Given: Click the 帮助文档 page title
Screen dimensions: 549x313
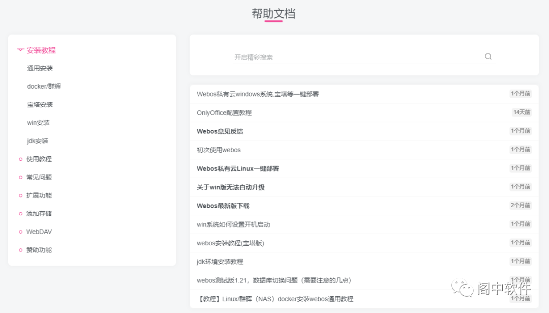Looking at the screenshot, I should coord(273,13).
